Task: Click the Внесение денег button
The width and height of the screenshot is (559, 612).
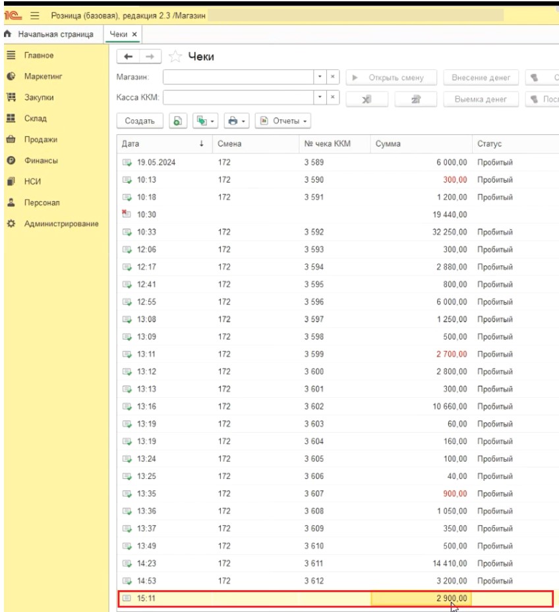Action: point(481,78)
